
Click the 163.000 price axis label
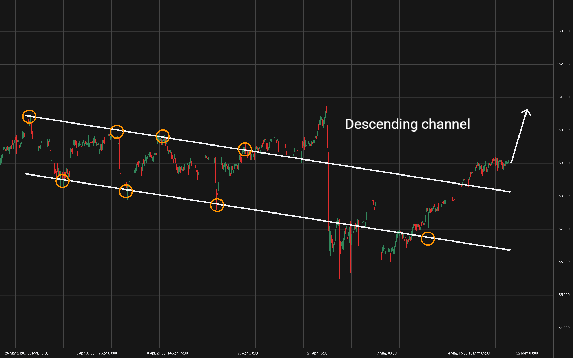[x=563, y=31]
